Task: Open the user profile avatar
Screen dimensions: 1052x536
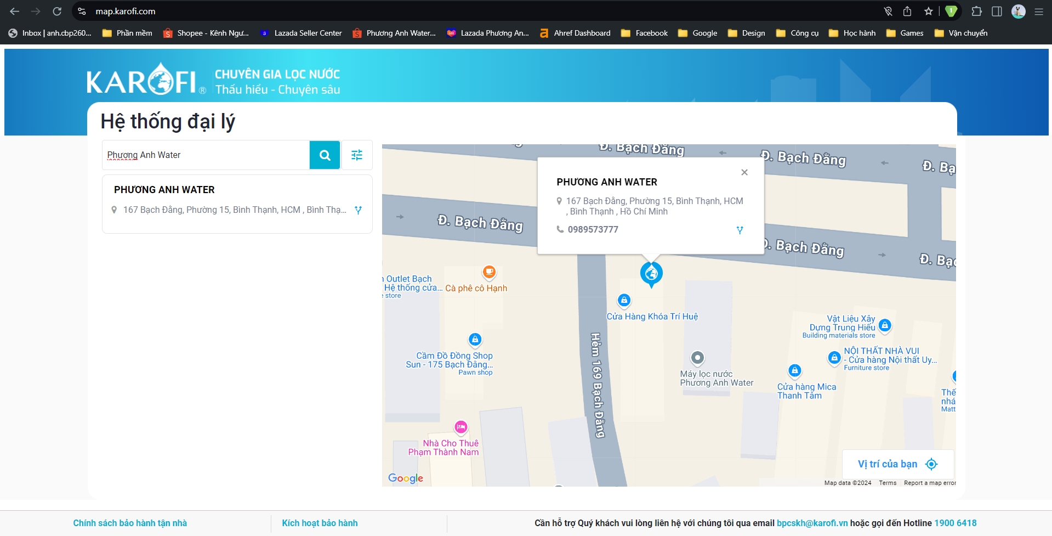Action: click(x=1019, y=11)
